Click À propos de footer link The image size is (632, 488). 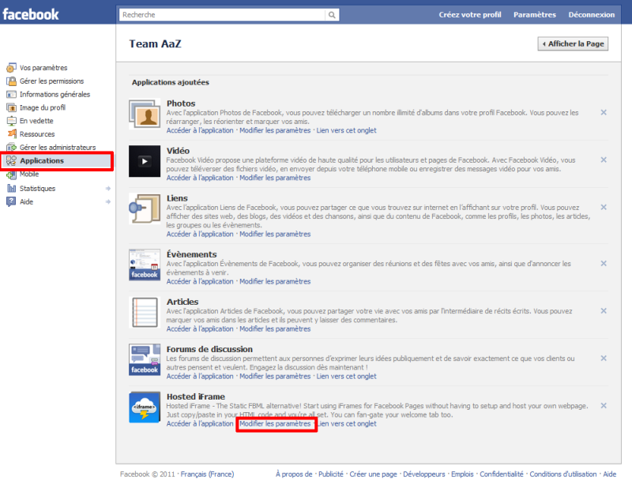294,474
